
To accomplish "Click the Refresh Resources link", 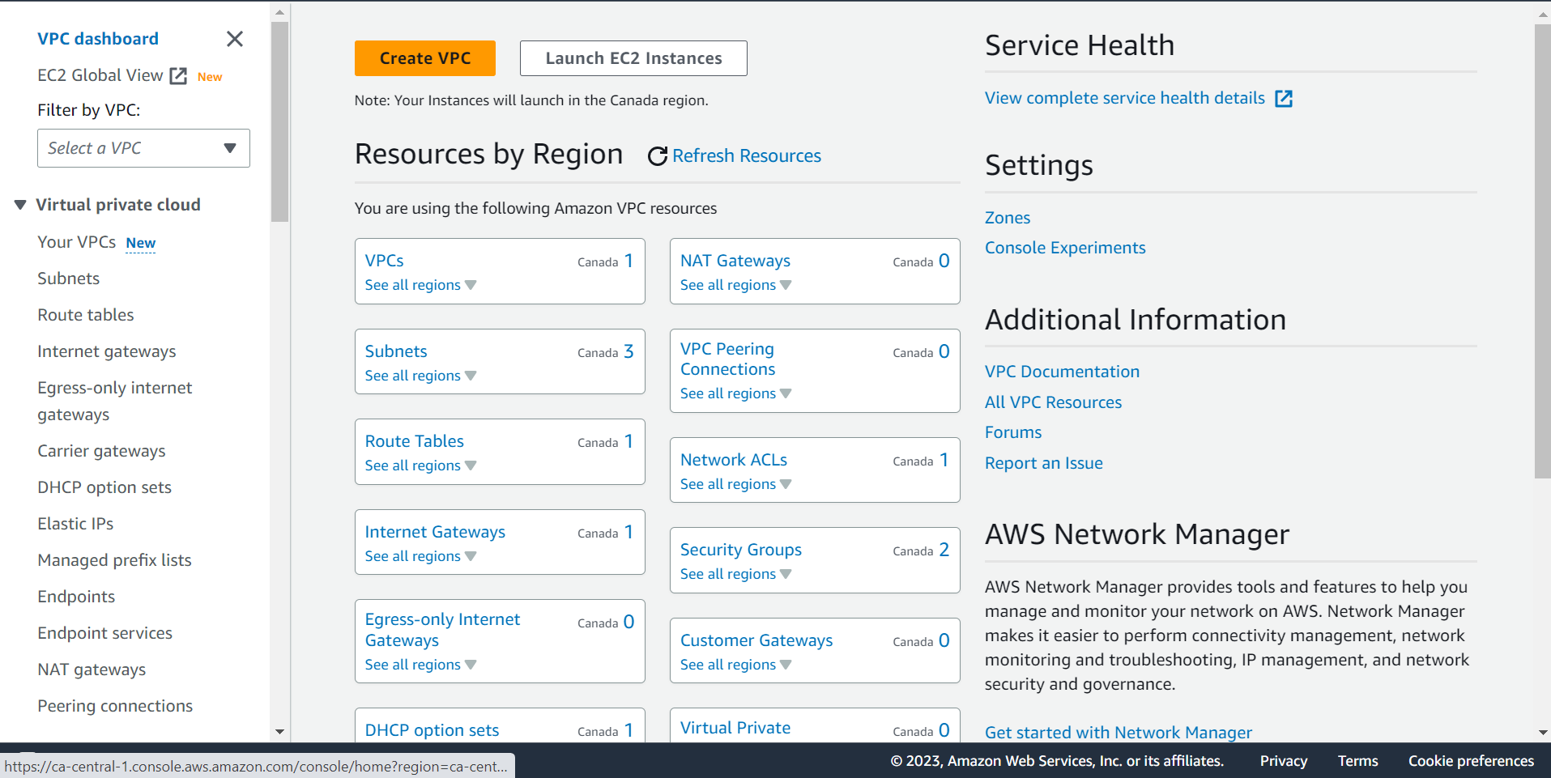I will (x=746, y=155).
